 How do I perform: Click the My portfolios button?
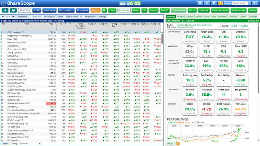click(x=90, y=17)
